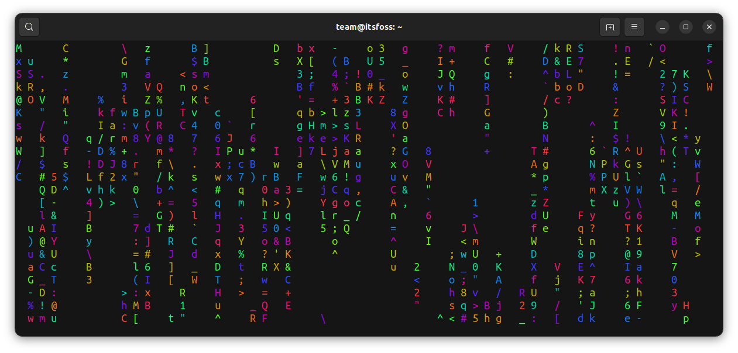738x353 pixels.
Task: Click the '/ k R S' text run
Action: [563, 49]
